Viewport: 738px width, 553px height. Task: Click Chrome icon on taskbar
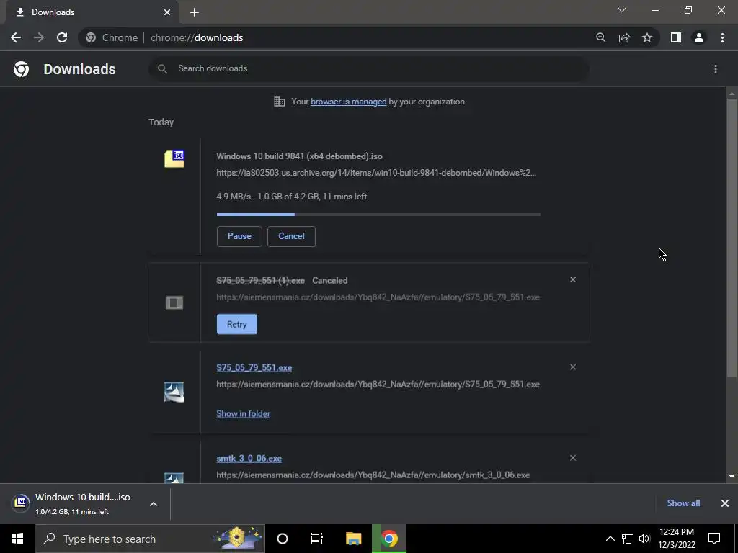click(389, 539)
